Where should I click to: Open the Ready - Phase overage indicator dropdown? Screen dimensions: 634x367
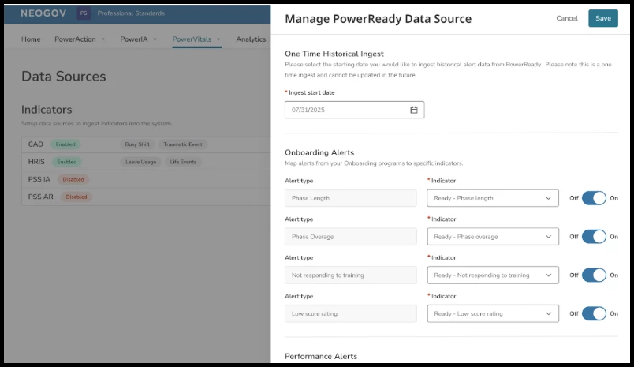pos(493,236)
